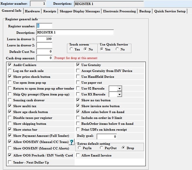Select the Backup tab
Viewport: 192px width, 170px height.
145,11
